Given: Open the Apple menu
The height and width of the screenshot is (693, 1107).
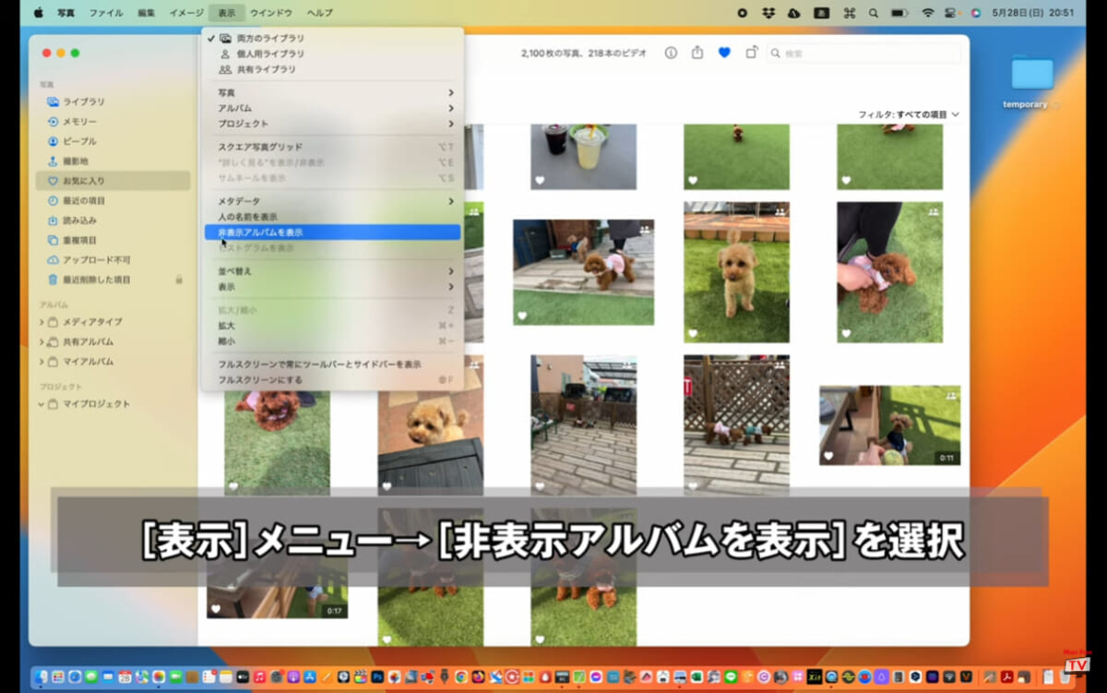Looking at the screenshot, I should 39,13.
